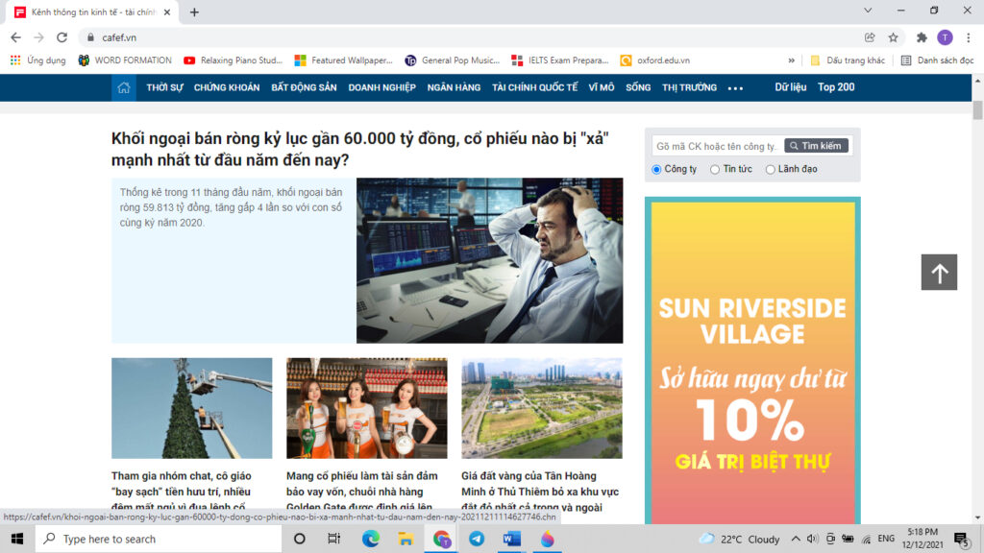Click the Windows taskbar search box
984x553 pixels.
[159, 539]
